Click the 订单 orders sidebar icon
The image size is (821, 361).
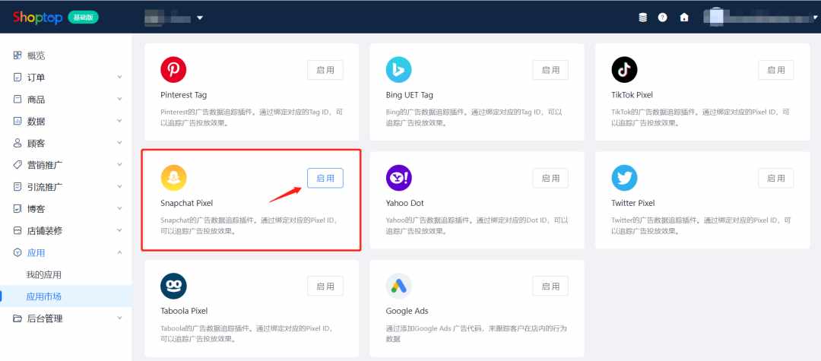pos(17,78)
